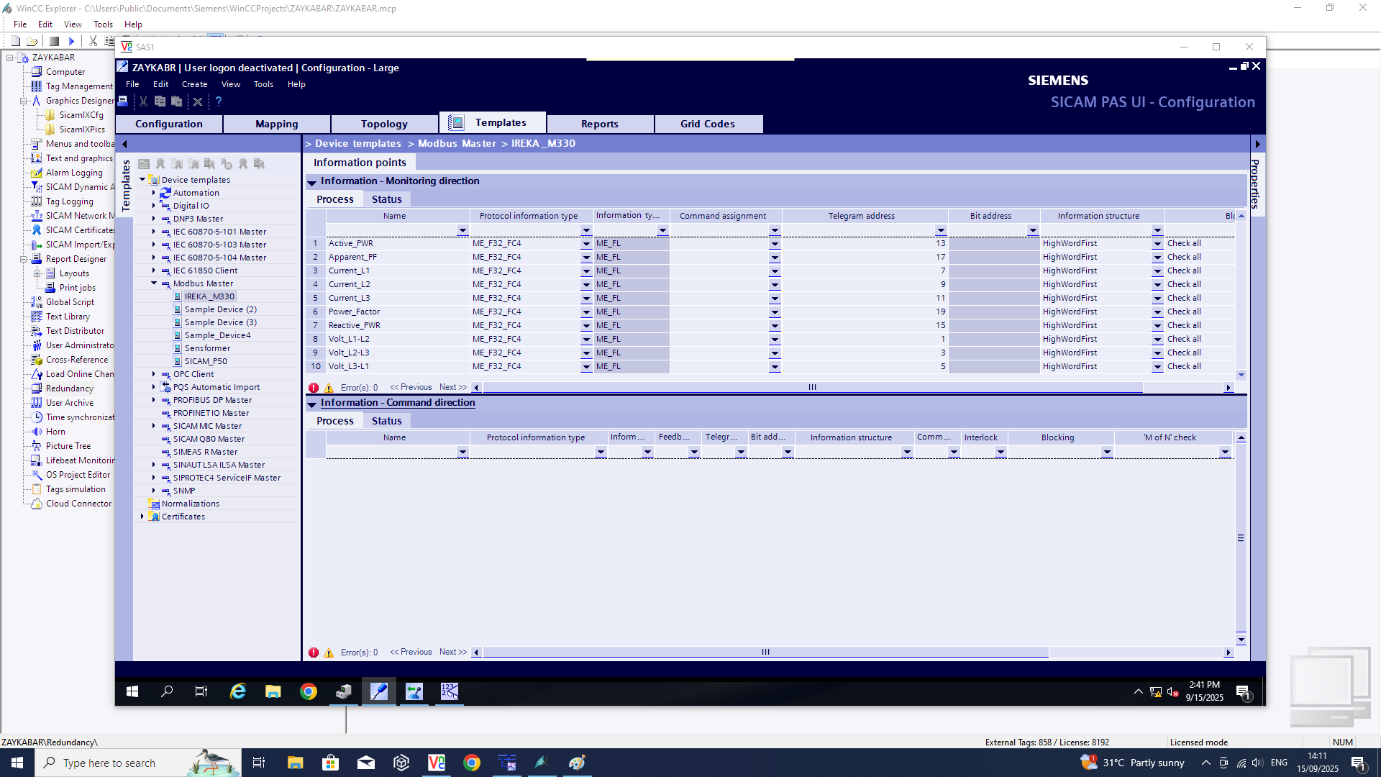Select IREKA_M330 template in tree
The width and height of the screenshot is (1381, 777).
pyautogui.click(x=209, y=296)
